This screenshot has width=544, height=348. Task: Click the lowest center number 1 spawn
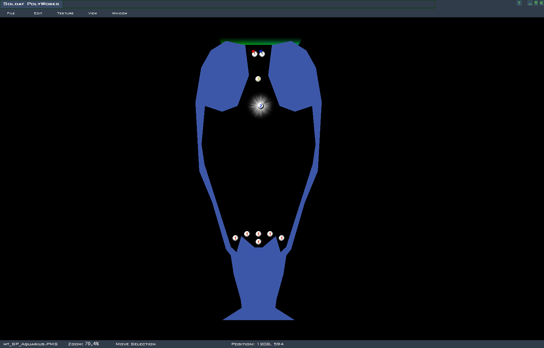click(x=258, y=242)
